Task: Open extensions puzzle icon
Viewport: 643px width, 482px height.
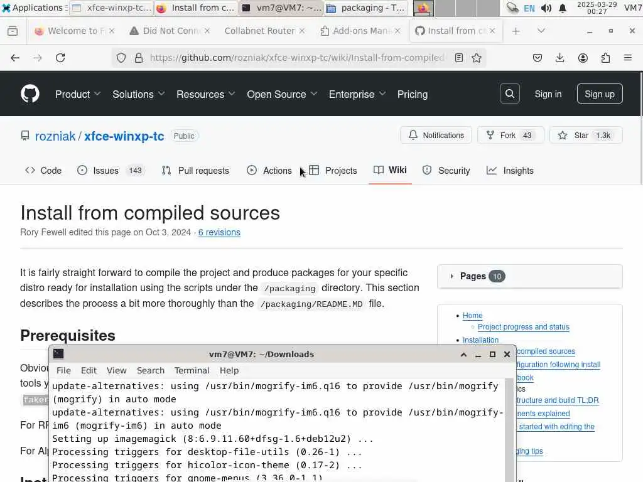Action: point(605,58)
